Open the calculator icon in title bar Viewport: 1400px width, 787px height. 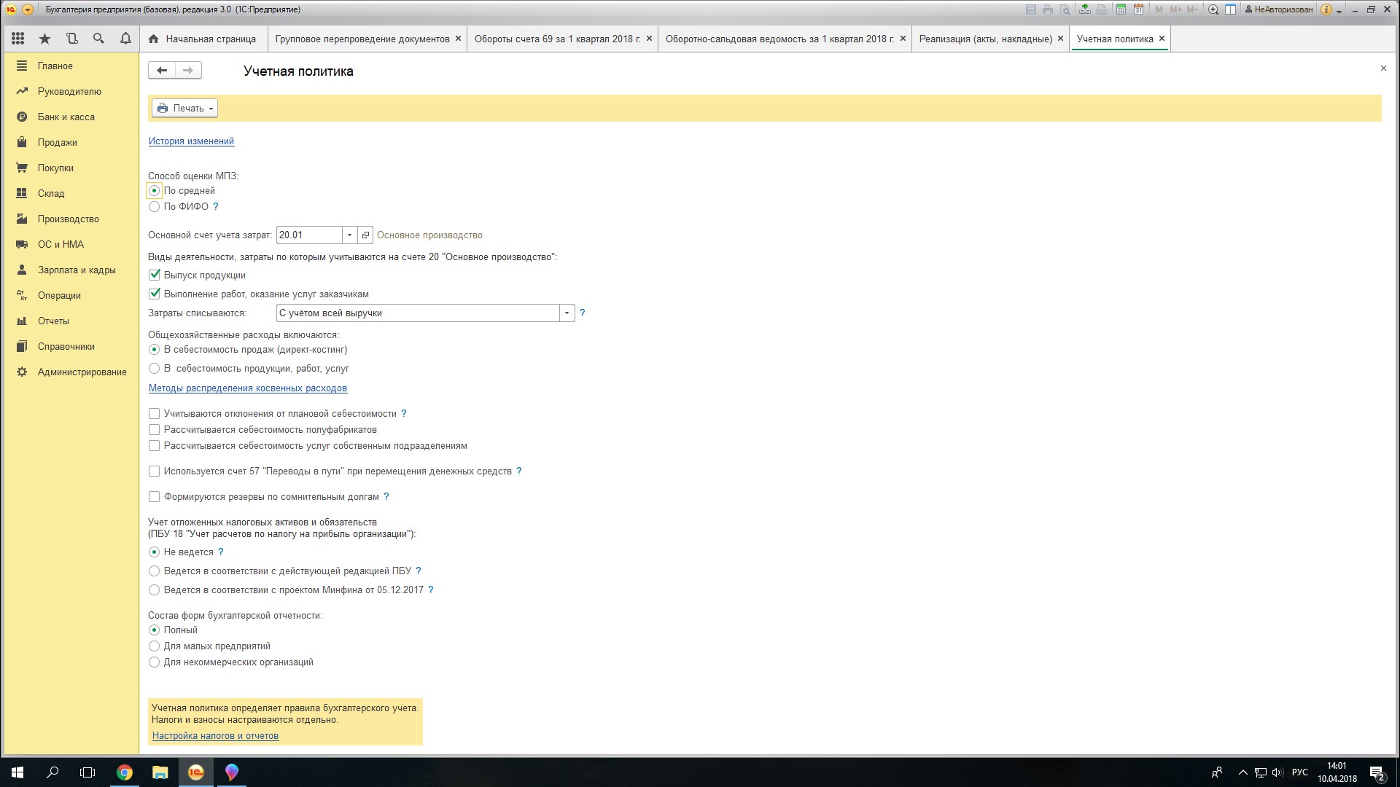click(x=1121, y=9)
